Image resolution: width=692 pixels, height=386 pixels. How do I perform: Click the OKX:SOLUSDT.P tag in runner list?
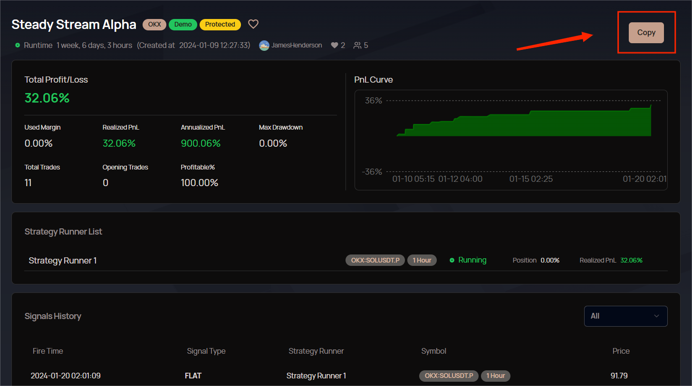[375, 260]
